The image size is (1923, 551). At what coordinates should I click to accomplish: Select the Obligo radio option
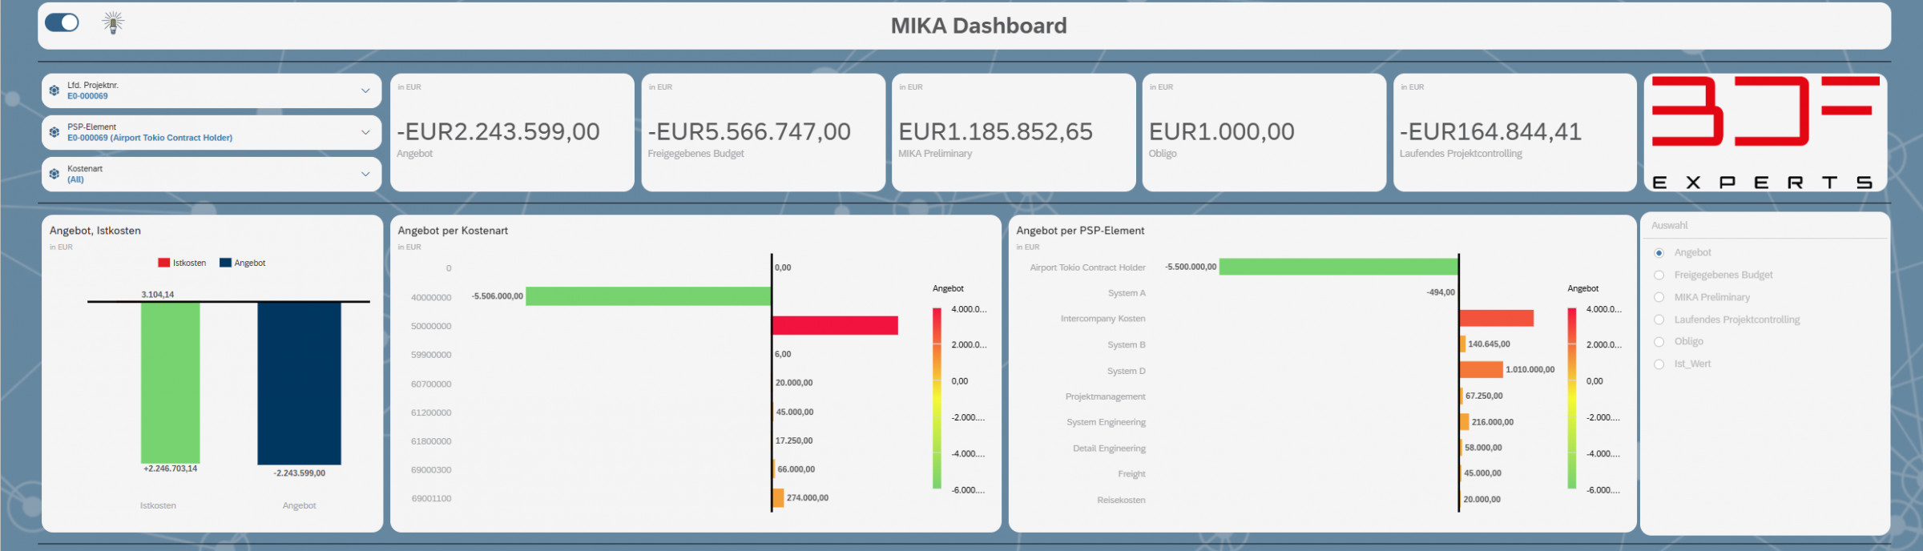click(1659, 342)
